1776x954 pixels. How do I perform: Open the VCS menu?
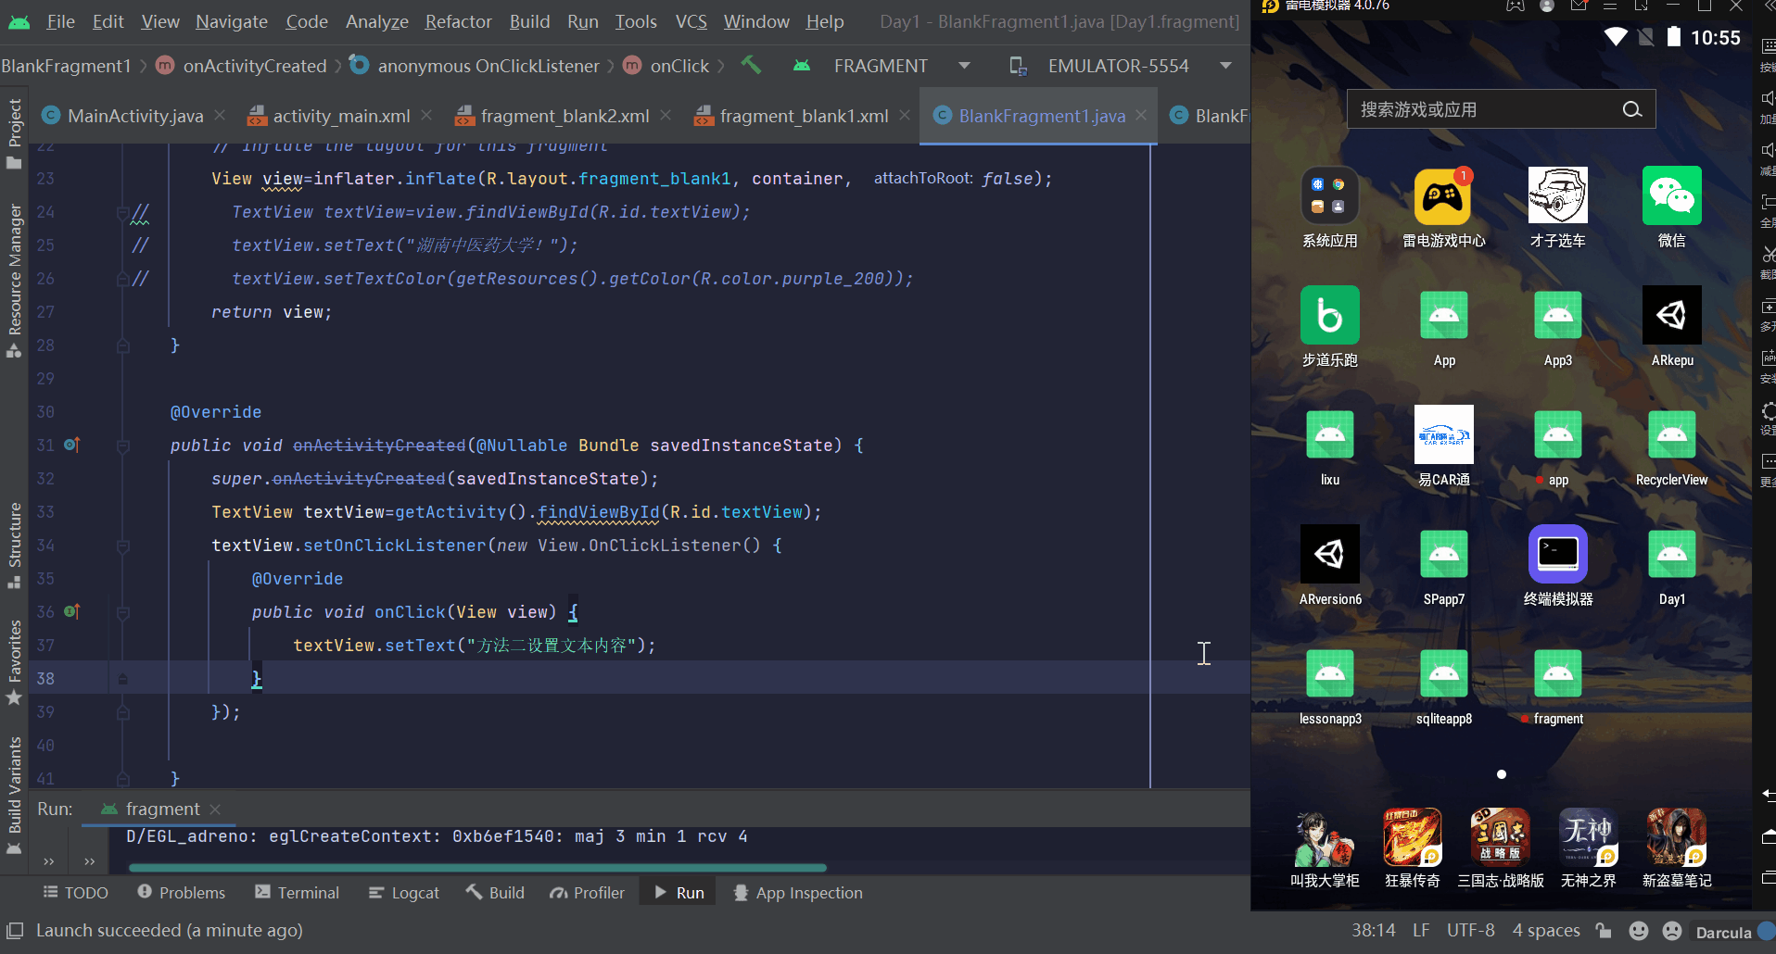point(691,21)
